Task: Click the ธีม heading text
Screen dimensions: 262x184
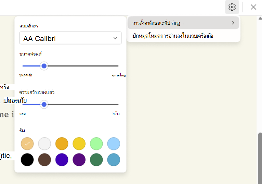Action: 22,131
